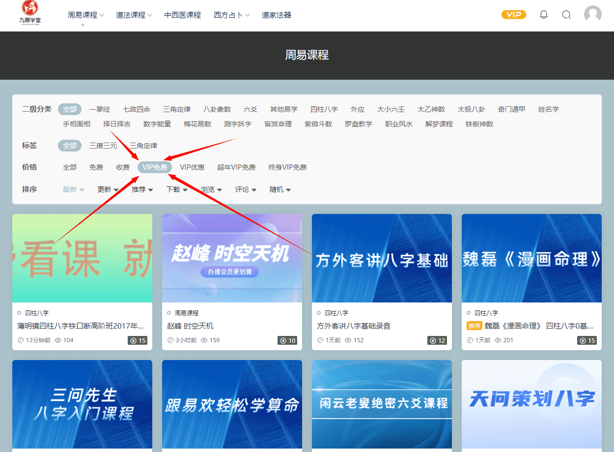
Task: Open the 方外客讲八字基础录音 course title
Action: point(353,326)
